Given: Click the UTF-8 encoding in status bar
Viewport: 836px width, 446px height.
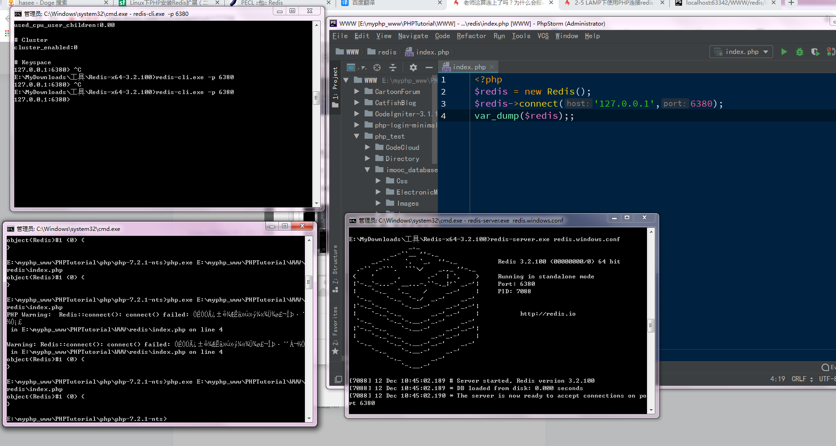Looking at the screenshot, I should pyautogui.click(x=827, y=379).
